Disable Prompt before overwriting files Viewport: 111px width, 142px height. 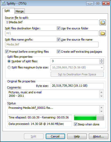click(7, 52)
